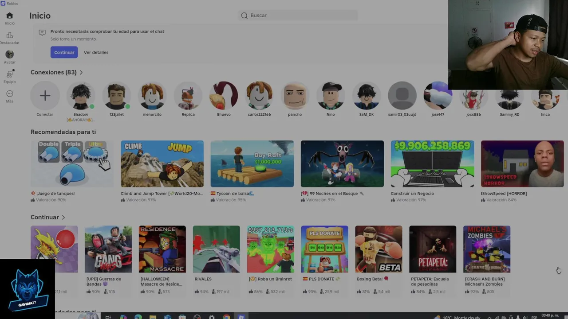This screenshot has height=319, width=568.
Task: Open pancho's connection avatar
Action: pyautogui.click(x=295, y=96)
